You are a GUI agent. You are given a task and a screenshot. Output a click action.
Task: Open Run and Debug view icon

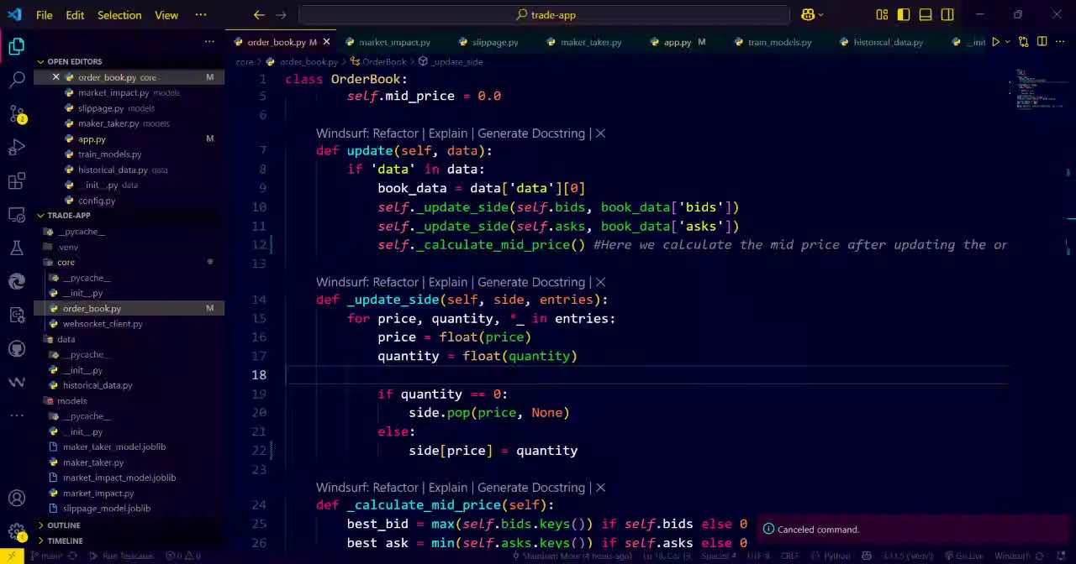16,148
